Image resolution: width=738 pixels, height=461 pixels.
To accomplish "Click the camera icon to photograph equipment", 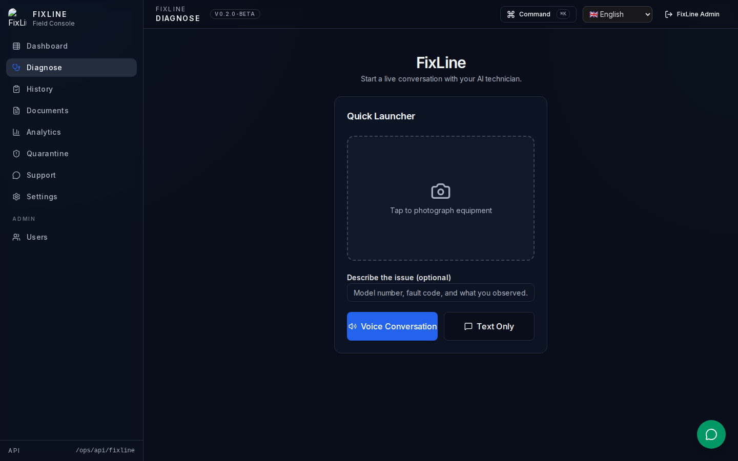I will pos(441,191).
